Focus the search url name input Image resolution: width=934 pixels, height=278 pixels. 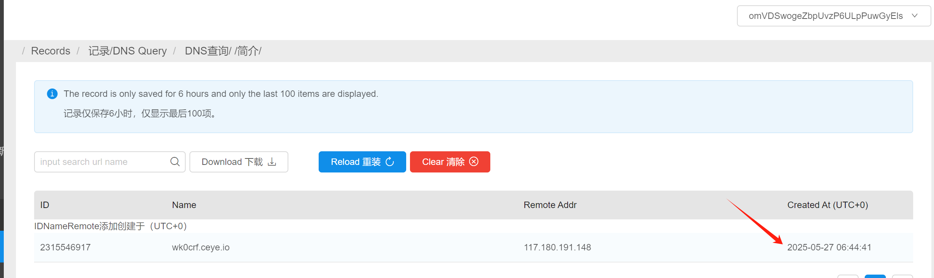click(102, 162)
